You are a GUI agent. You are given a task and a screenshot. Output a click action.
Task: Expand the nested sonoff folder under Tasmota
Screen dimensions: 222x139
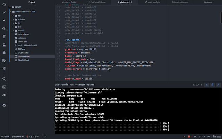point(13,31)
